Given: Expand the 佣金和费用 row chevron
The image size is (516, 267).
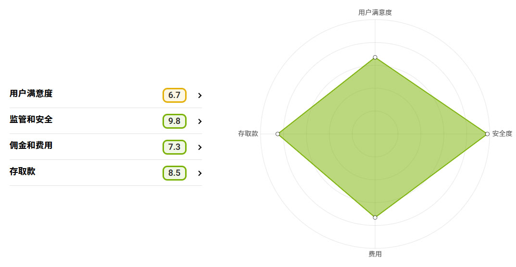Looking at the screenshot, I should 200,147.
